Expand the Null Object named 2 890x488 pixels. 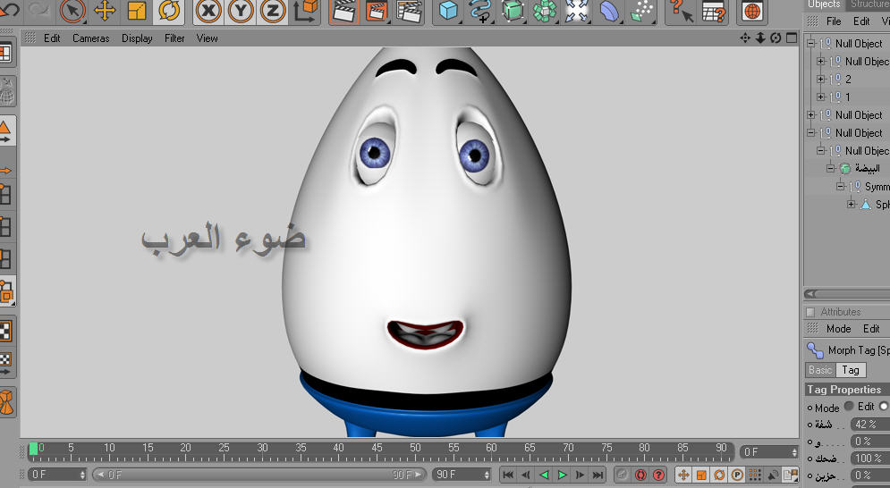click(821, 79)
